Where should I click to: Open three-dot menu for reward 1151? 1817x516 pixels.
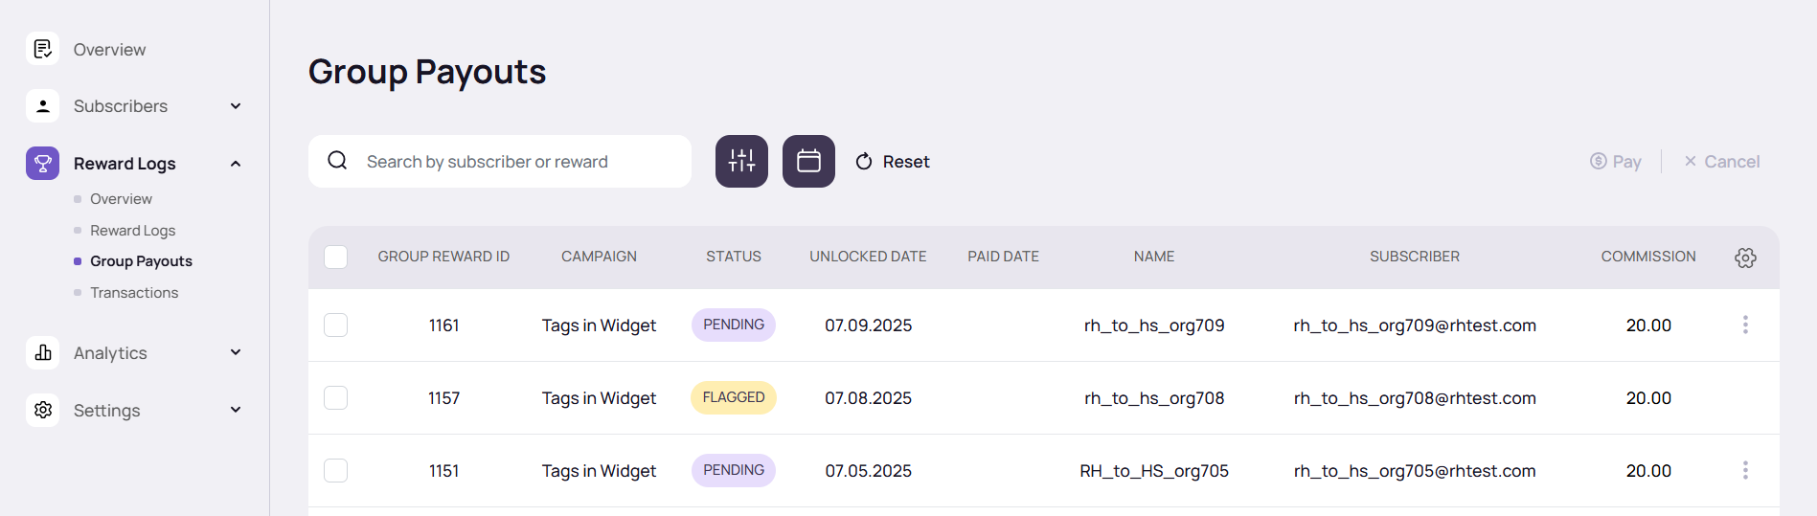coord(1745,470)
